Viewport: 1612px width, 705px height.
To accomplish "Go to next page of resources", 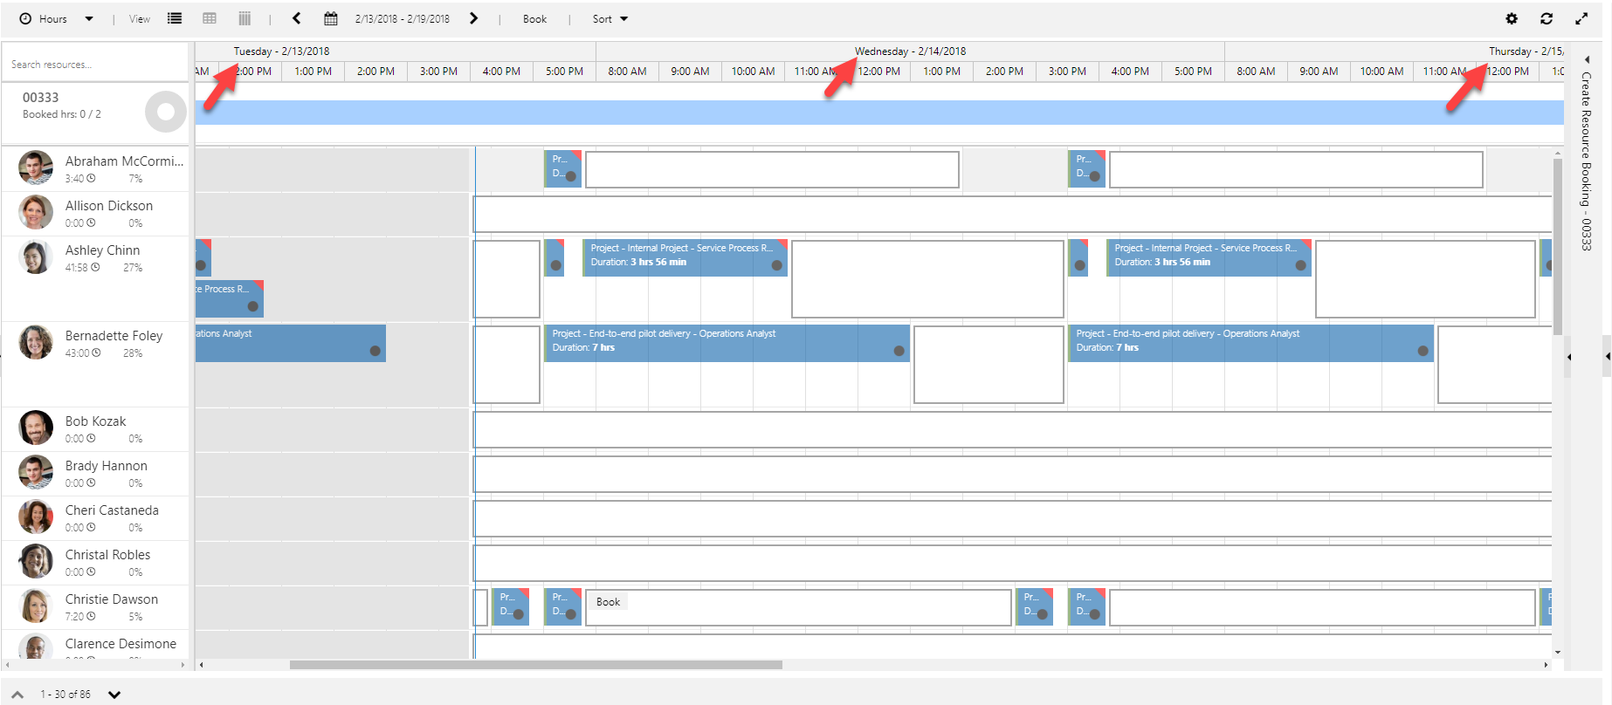I will pos(114,695).
